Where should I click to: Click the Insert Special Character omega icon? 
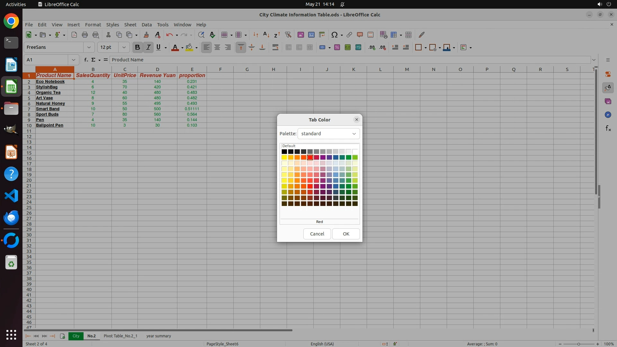coord(334,35)
